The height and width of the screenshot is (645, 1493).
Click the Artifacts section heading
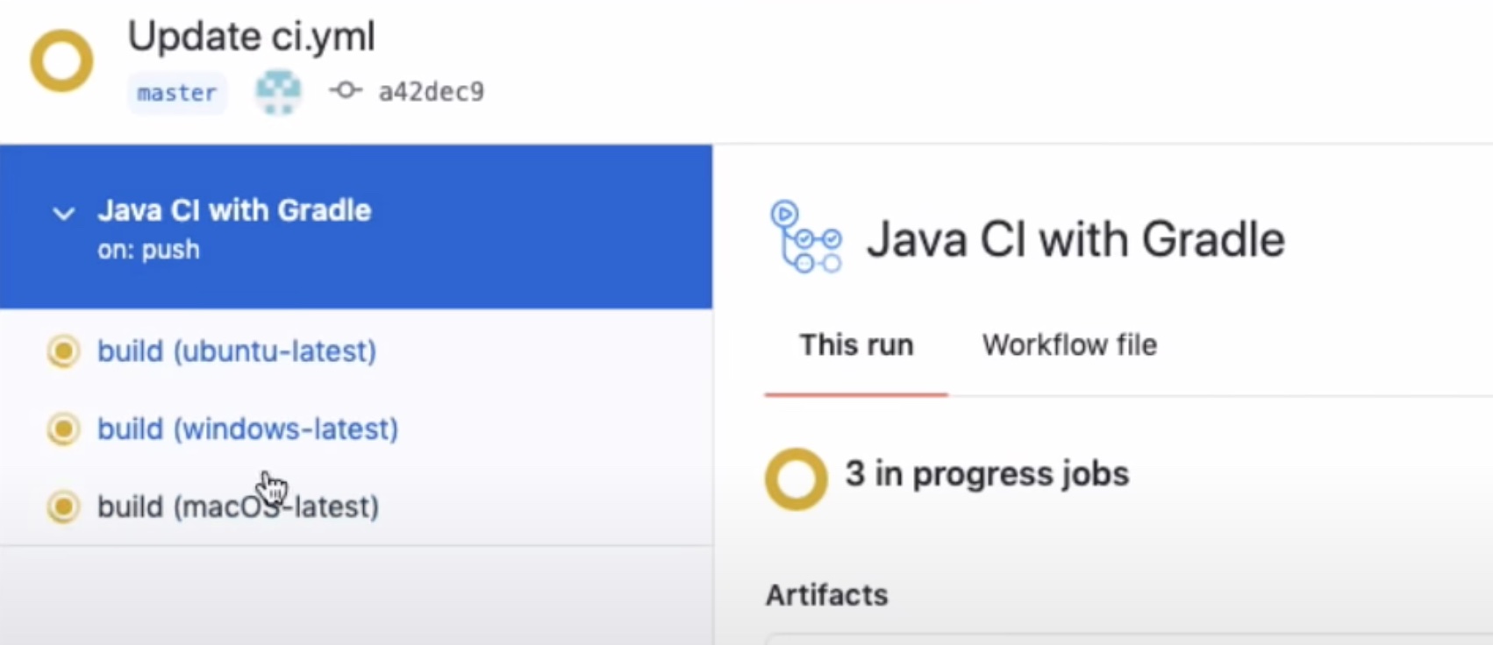(826, 595)
